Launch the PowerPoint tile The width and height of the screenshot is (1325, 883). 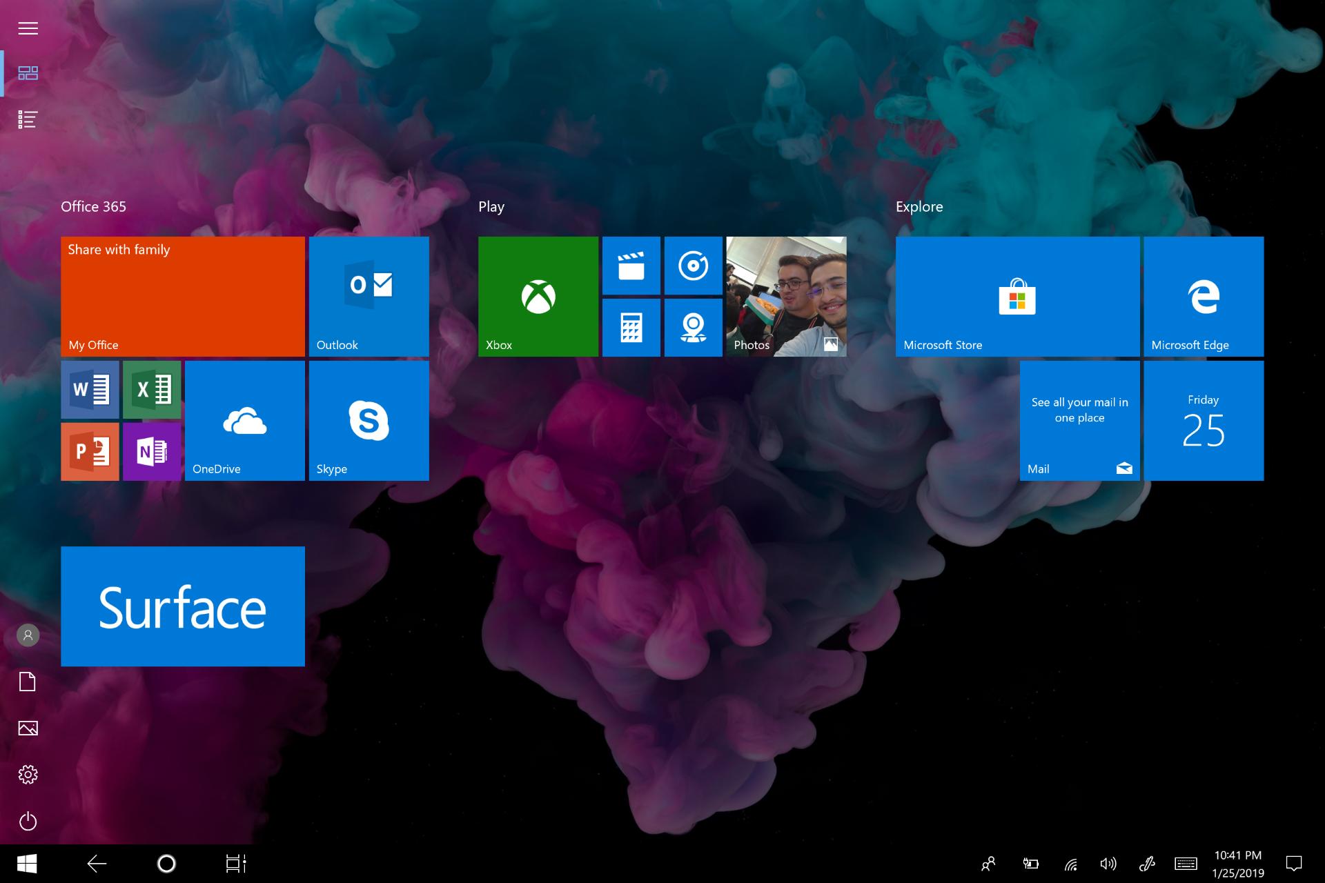click(x=90, y=452)
